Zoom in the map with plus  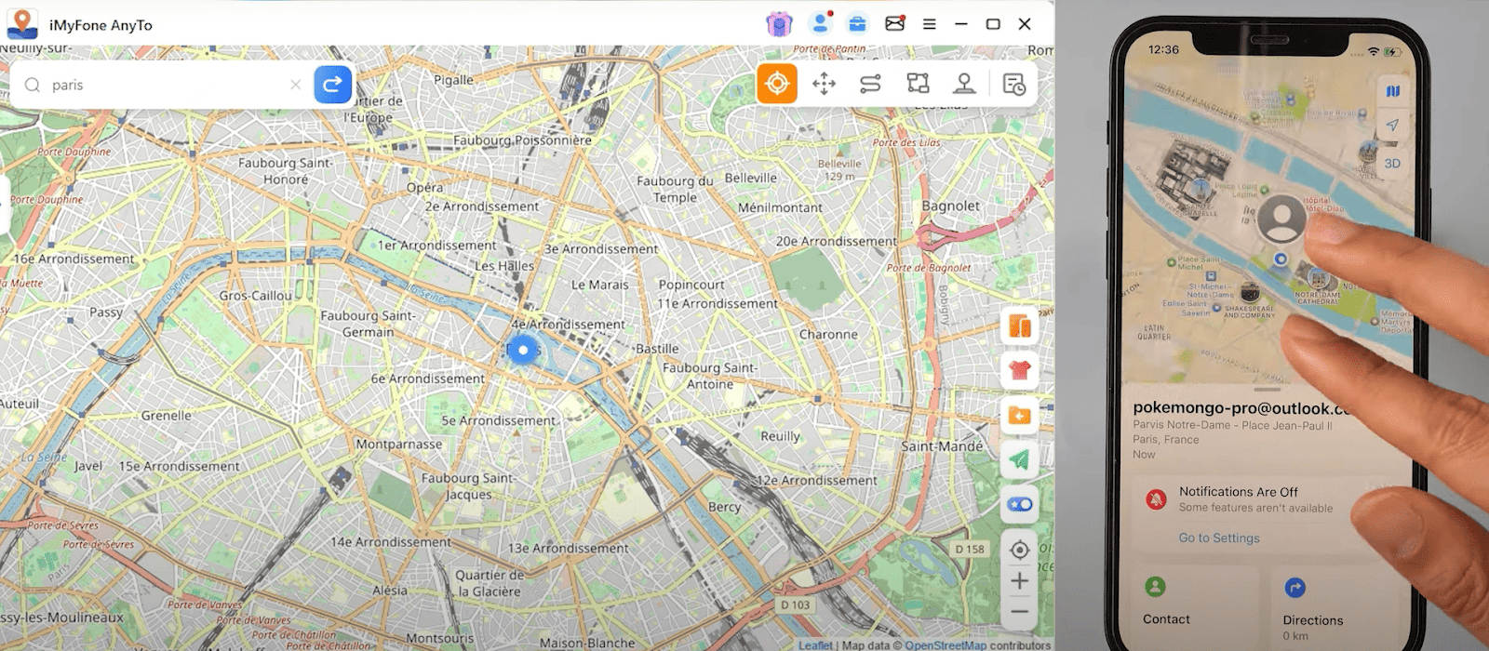tap(1020, 581)
